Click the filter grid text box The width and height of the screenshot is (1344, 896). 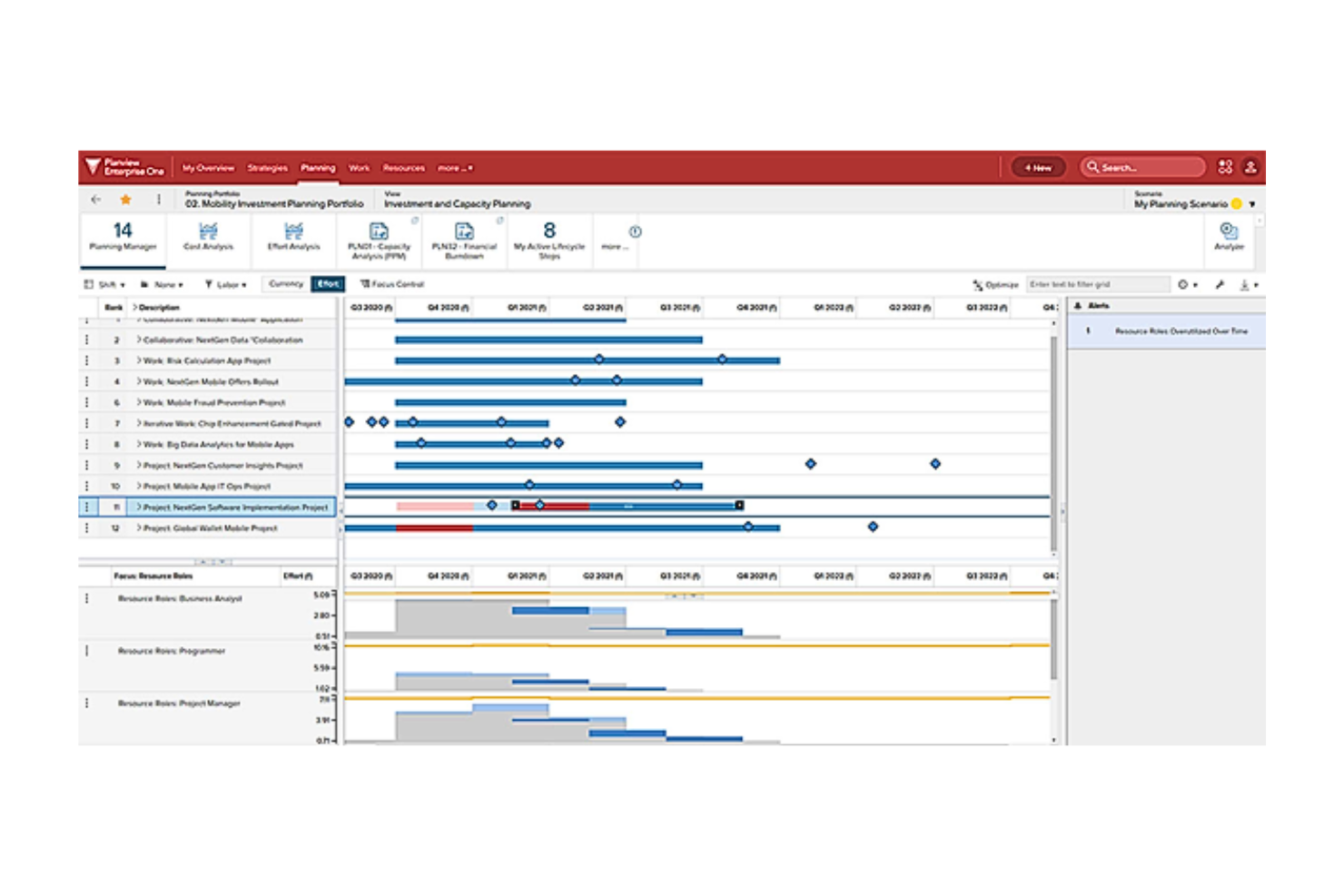tap(1098, 285)
